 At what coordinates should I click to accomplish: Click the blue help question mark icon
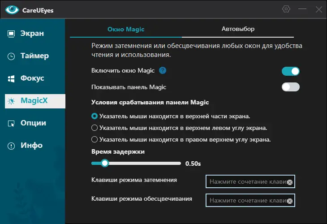click(163, 71)
